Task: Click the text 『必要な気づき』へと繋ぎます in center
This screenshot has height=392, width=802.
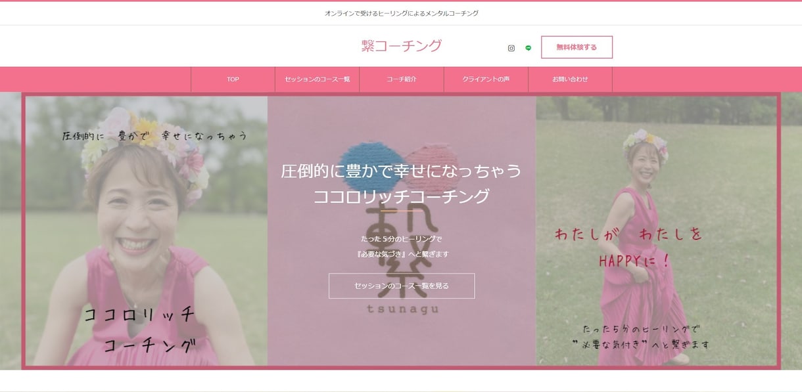Action: tap(402, 253)
